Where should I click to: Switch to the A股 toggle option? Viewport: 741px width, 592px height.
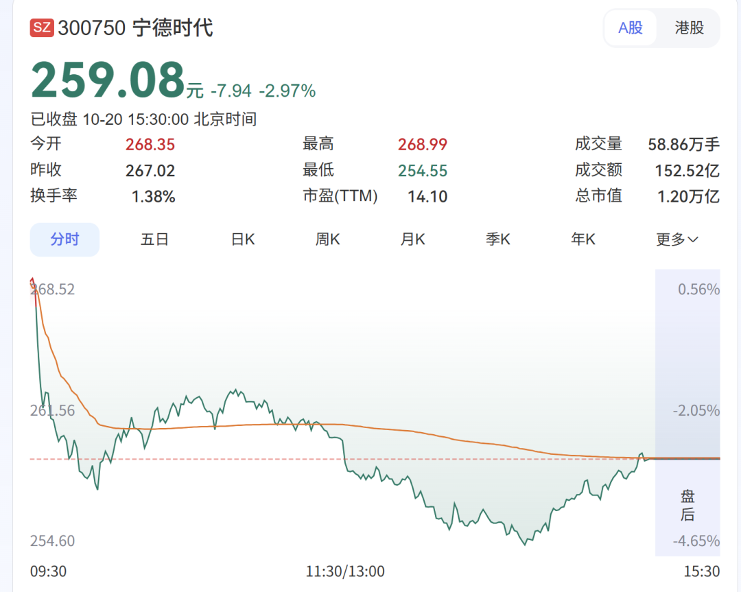point(631,28)
